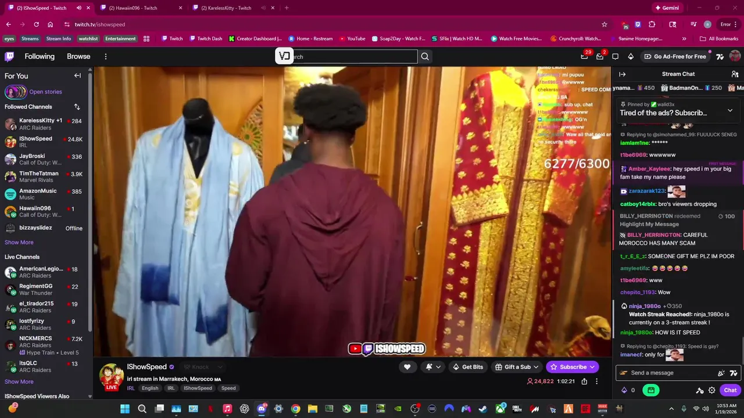
Task: Click the IRL category tag
Action: (131, 388)
